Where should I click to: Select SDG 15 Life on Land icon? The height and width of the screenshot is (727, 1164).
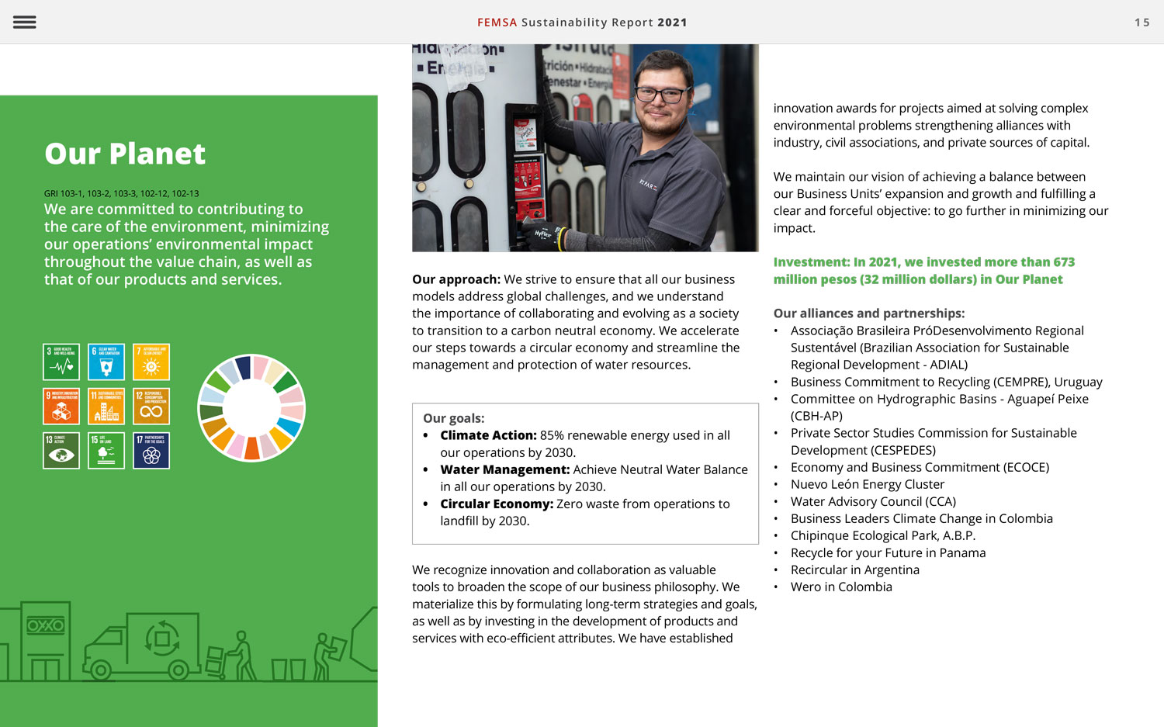click(x=106, y=450)
